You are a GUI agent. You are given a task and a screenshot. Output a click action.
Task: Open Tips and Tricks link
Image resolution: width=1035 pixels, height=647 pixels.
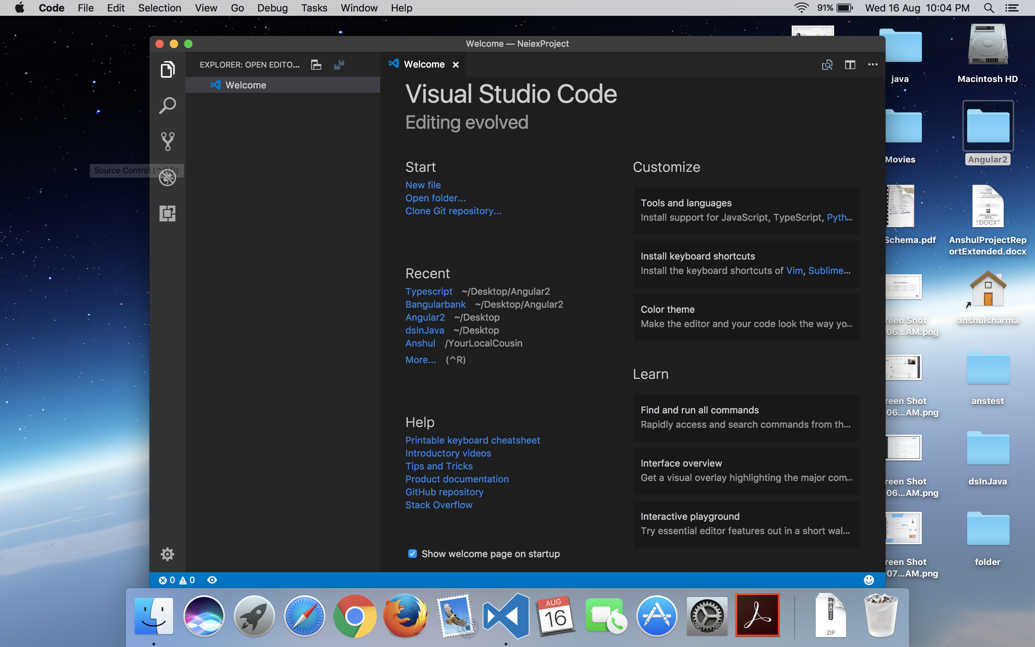439,466
